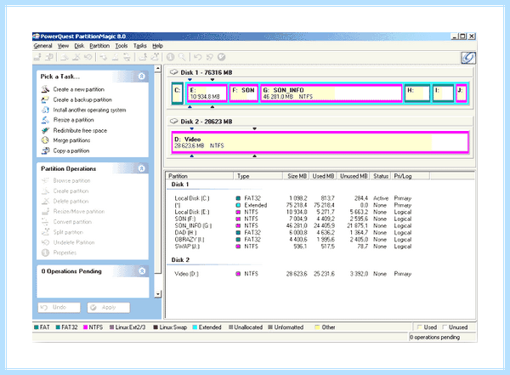Click the Undelete Partition operation link
Screen dimensions: 510x375
(74, 242)
